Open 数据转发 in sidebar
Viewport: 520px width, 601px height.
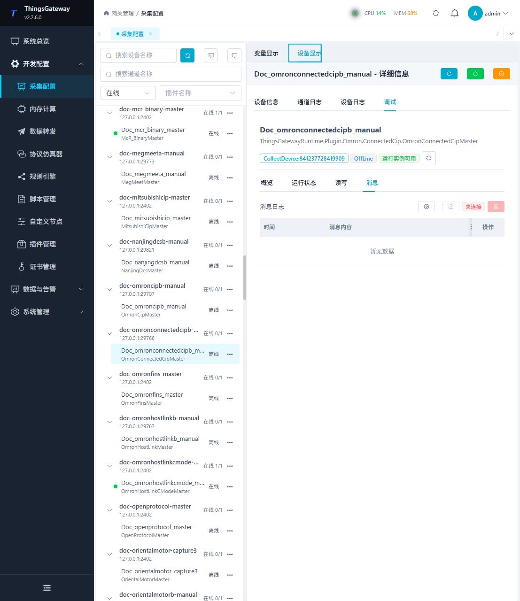point(47,131)
